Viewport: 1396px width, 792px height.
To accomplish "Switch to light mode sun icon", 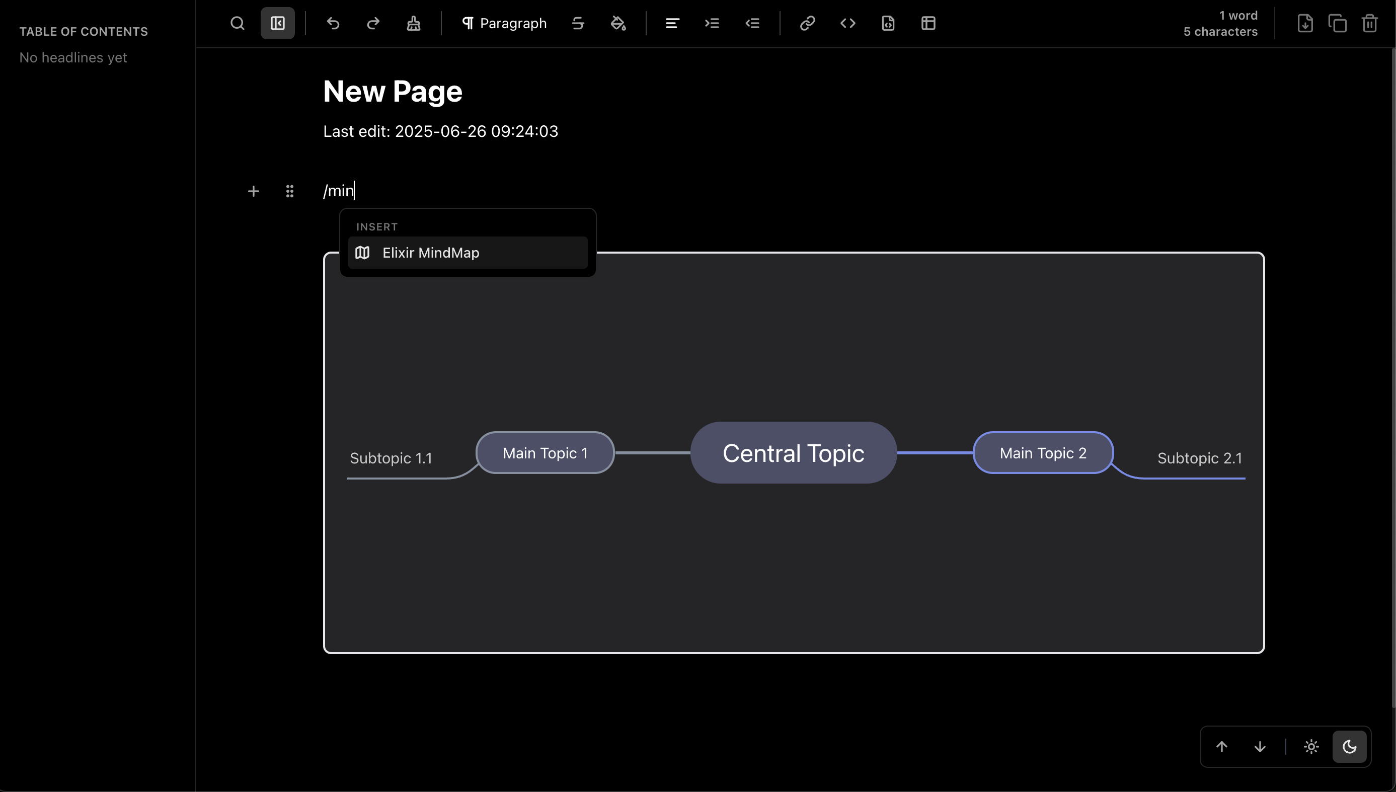I will tap(1311, 747).
